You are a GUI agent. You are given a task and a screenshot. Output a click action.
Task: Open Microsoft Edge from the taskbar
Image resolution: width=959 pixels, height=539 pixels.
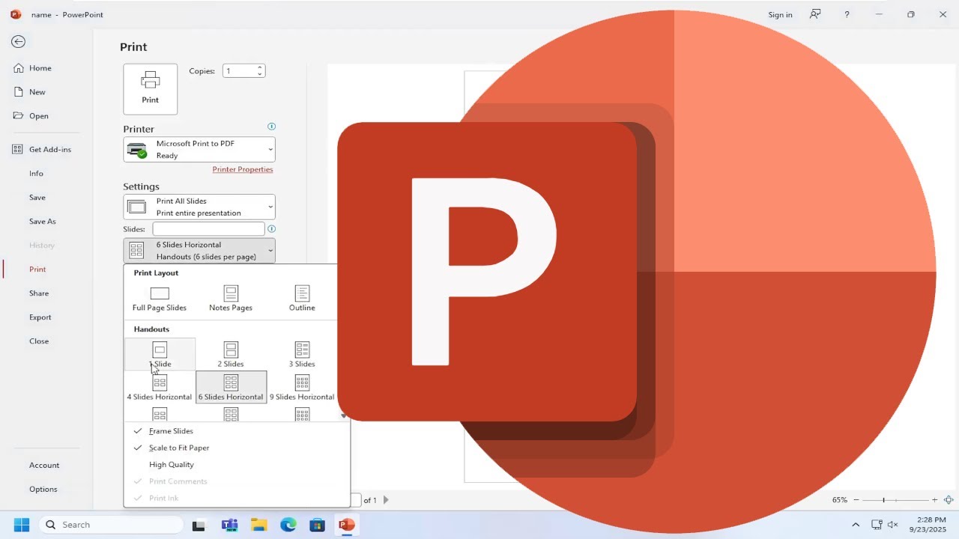(x=288, y=525)
